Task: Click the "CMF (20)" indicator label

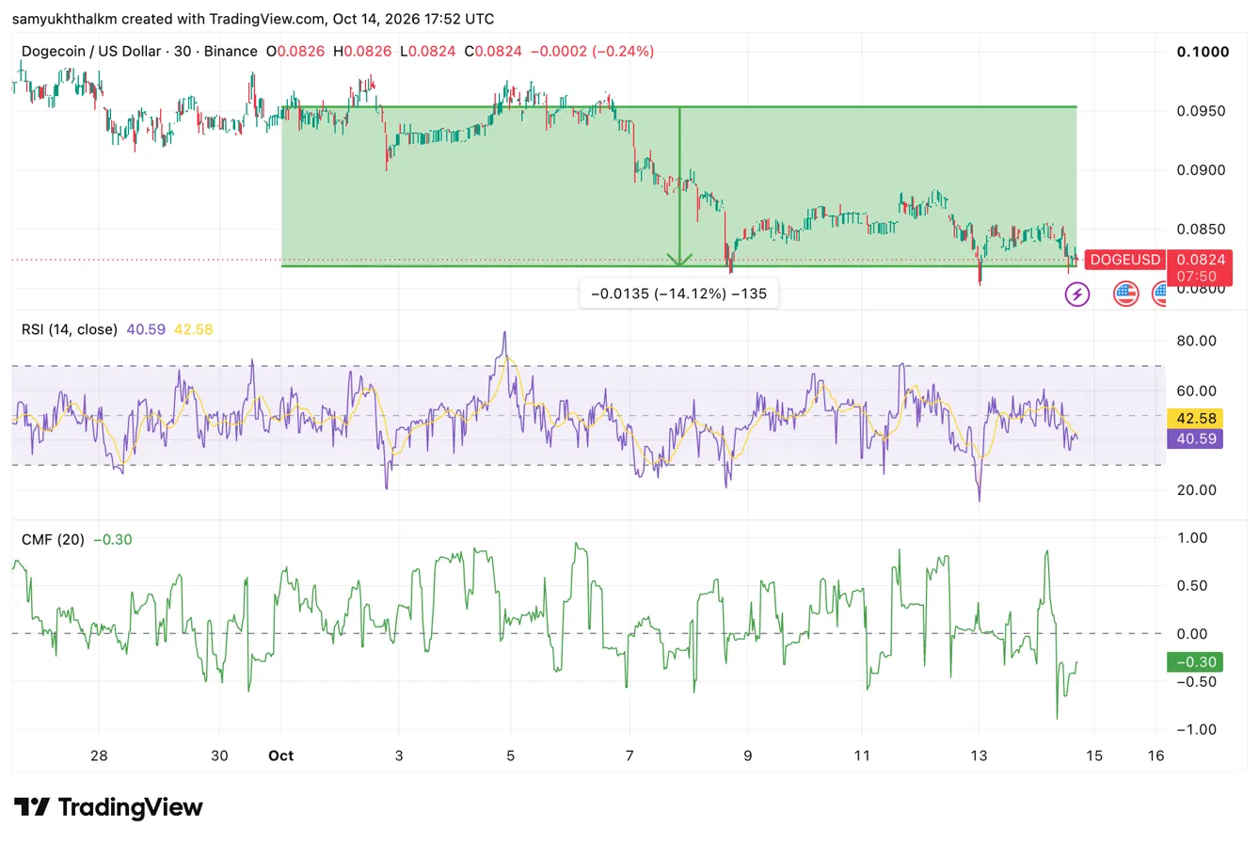Action: [x=53, y=539]
